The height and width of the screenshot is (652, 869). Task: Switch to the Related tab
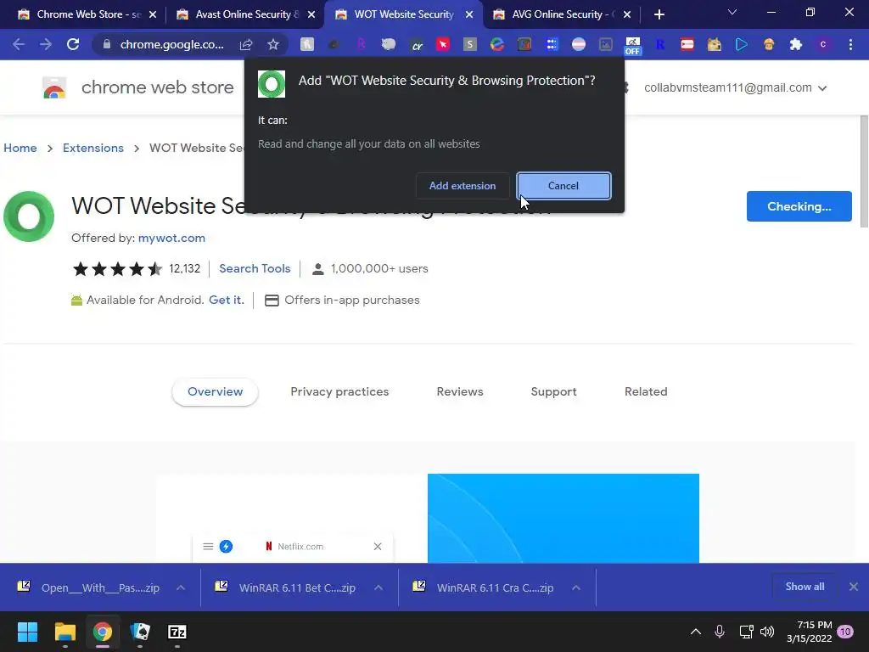point(646,391)
